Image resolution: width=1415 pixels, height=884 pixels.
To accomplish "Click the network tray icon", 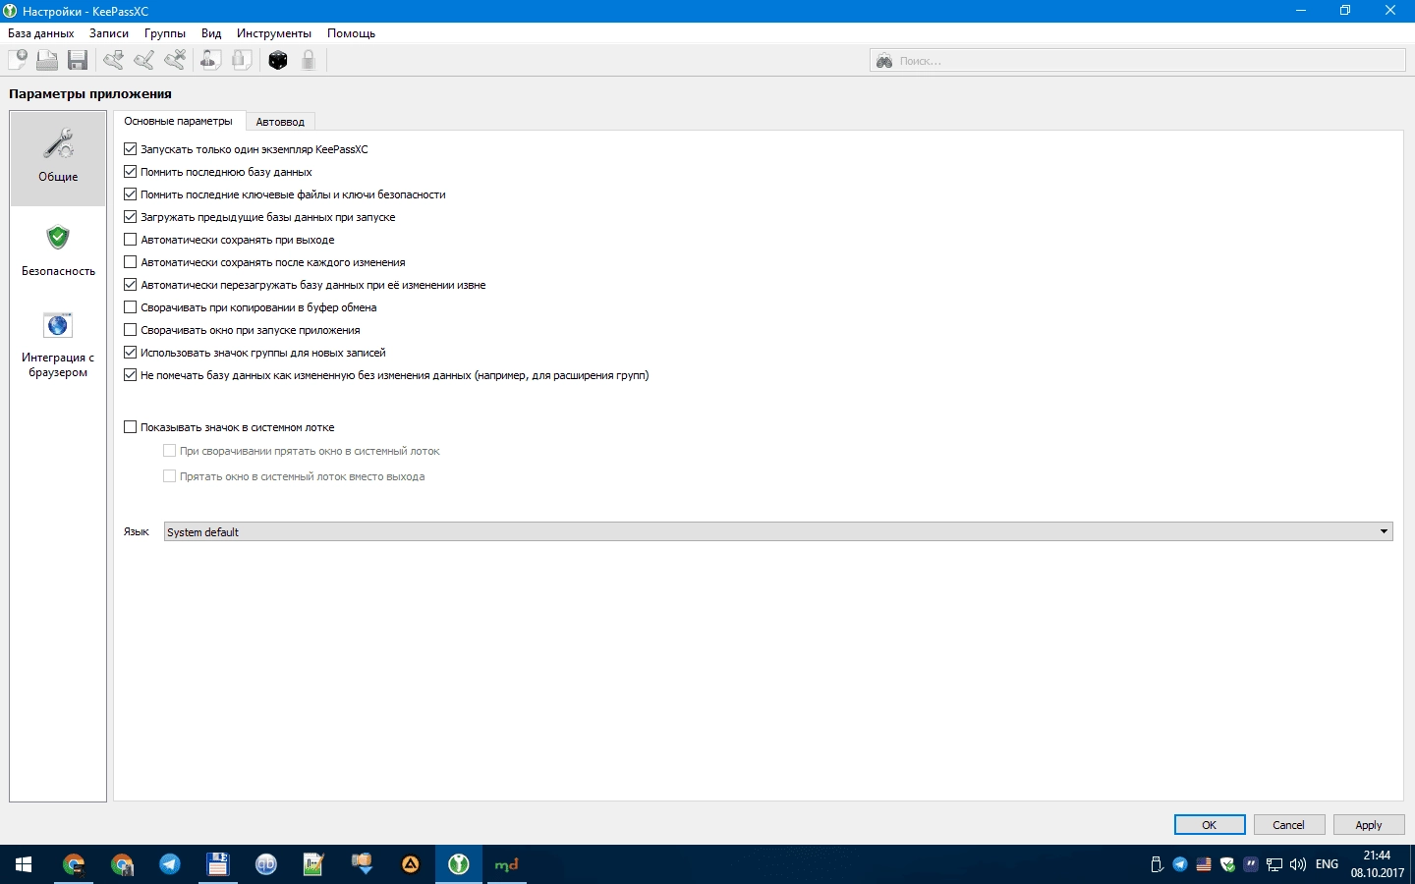I will tap(1274, 864).
